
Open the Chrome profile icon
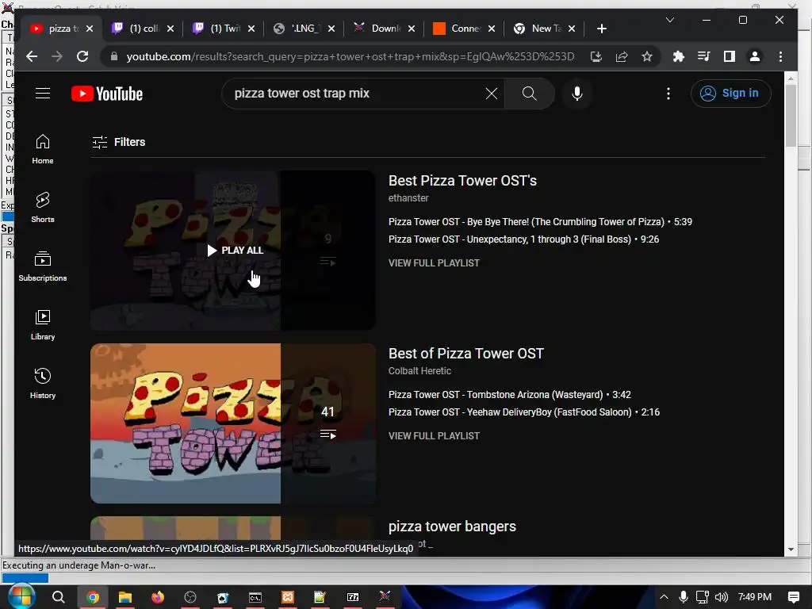pos(755,56)
